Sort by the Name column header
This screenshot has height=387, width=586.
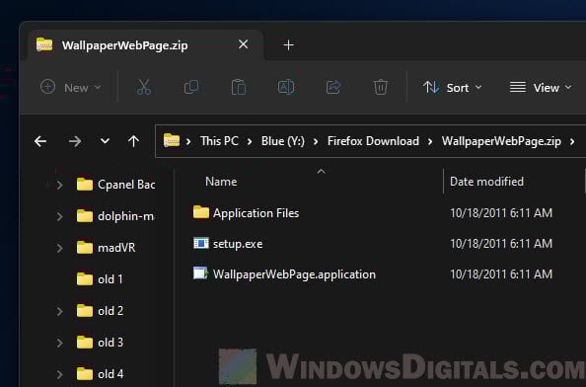(221, 182)
